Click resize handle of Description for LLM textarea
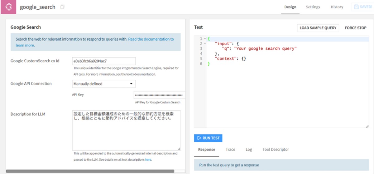This screenshot has width=374, height=174. (x=179, y=149)
